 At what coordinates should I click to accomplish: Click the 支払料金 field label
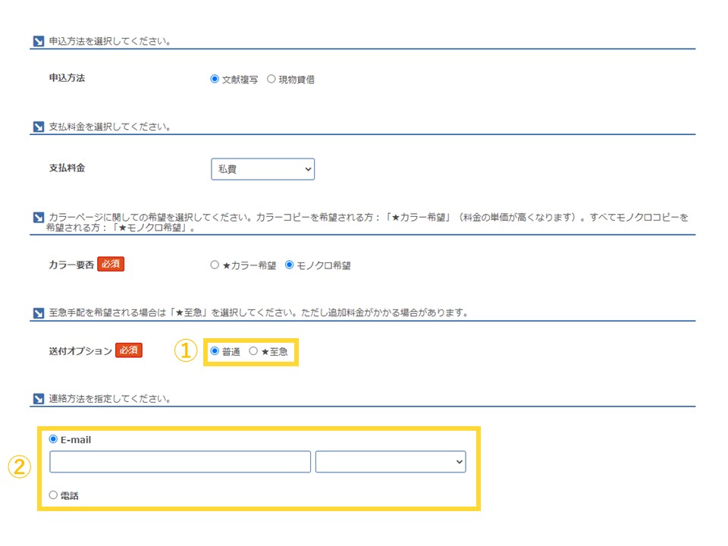coord(67,168)
